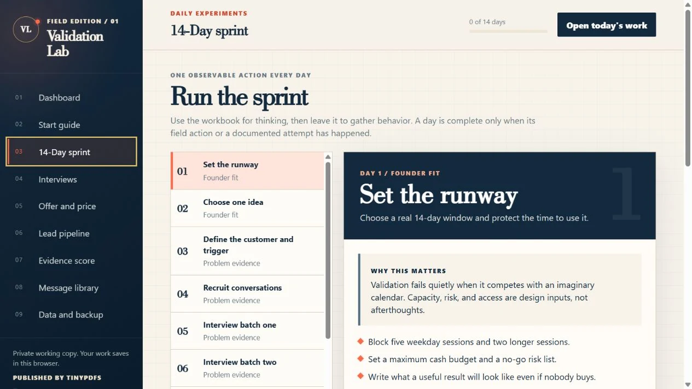Select day 02 Choose one idea
The width and height of the screenshot is (692, 389).
tap(247, 208)
